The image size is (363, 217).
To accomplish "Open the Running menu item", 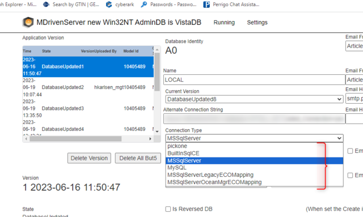I will pyautogui.click(x=224, y=23).
